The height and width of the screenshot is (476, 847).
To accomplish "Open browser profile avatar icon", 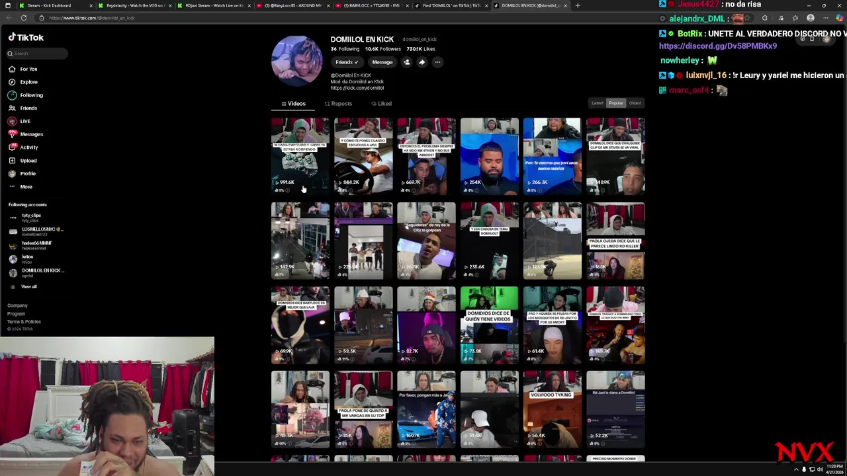I will [811, 18].
